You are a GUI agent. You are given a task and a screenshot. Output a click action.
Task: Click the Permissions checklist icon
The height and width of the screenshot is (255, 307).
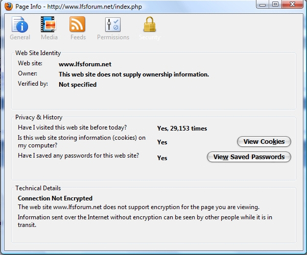point(113,24)
